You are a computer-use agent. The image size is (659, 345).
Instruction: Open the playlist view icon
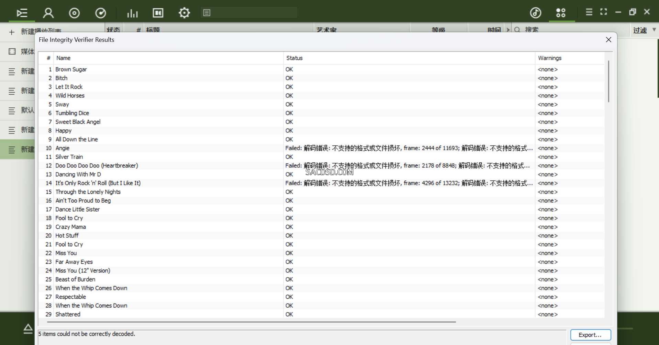click(22, 13)
